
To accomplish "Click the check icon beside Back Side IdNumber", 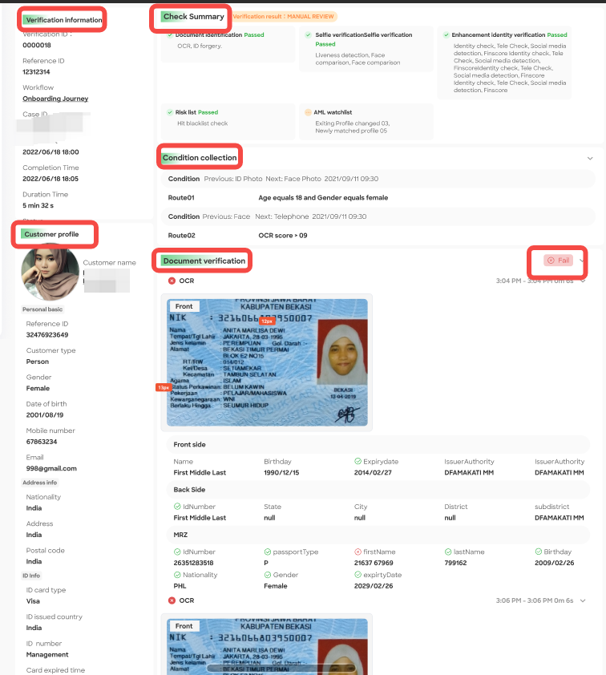I will click(177, 507).
